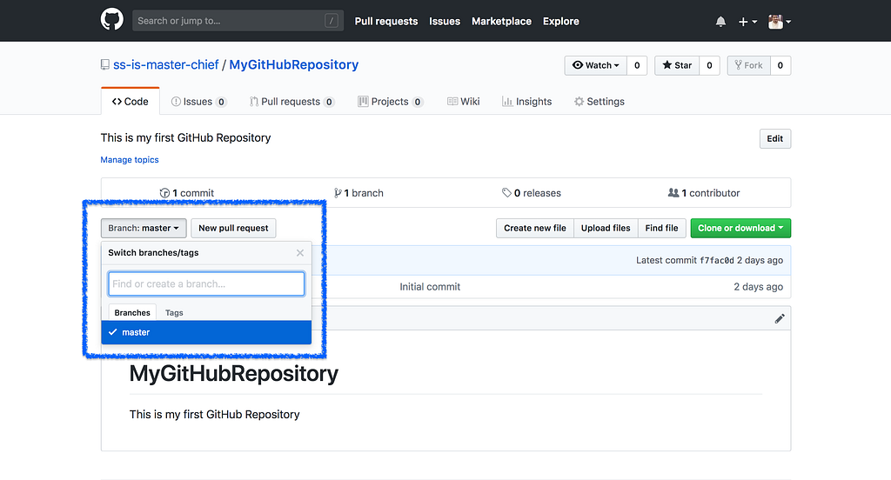891x480 pixels.
Task: View stargazers count next to Star
Action: point(709,65)
